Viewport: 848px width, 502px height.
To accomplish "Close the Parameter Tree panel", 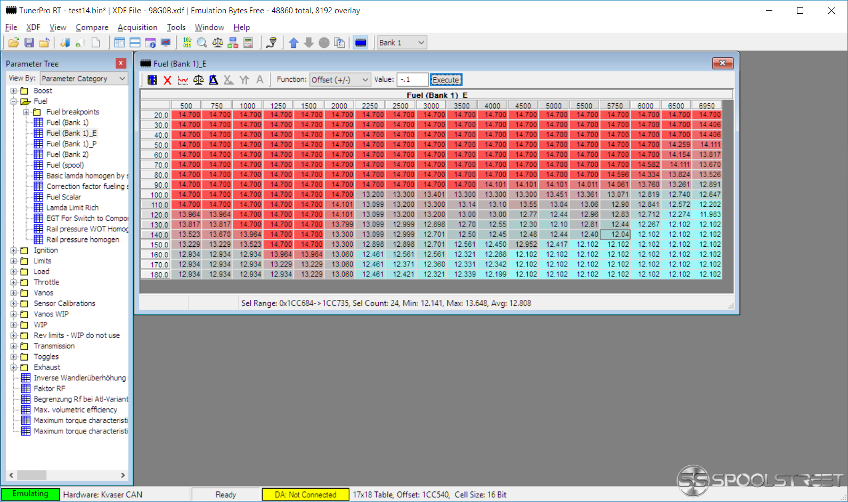I will (121, 63).
